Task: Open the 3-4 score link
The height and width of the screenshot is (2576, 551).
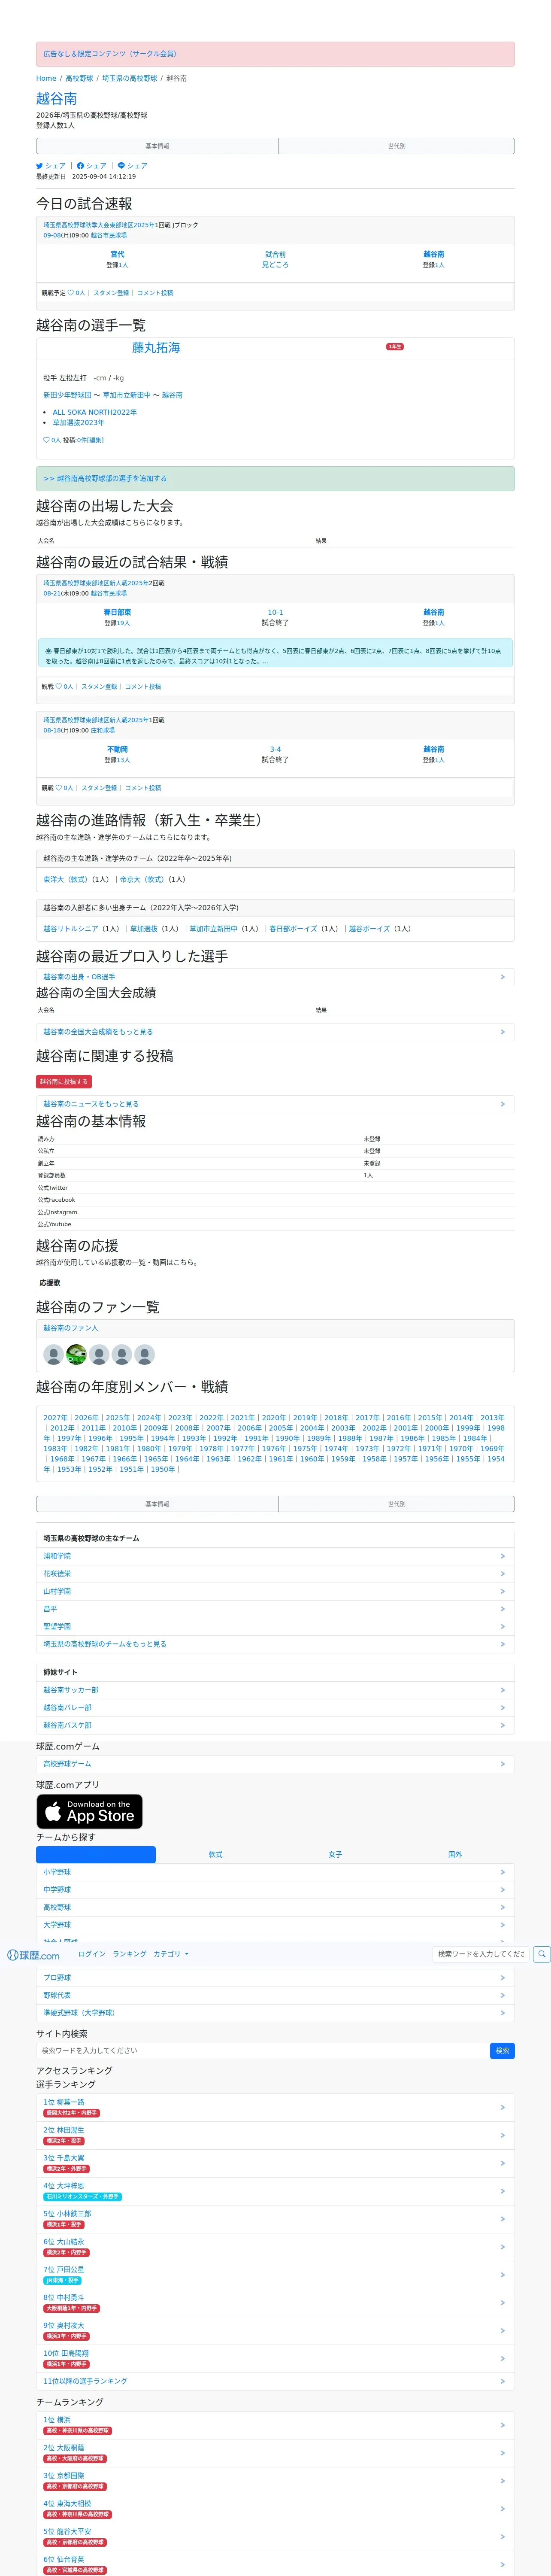Action: tap(275, 750)
